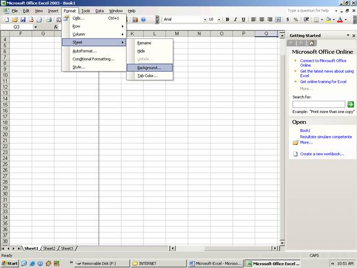The width and height of the screenshot is (357, 268).
Task: Toggle Italic formatting
Action: click(x=236, y=20)
